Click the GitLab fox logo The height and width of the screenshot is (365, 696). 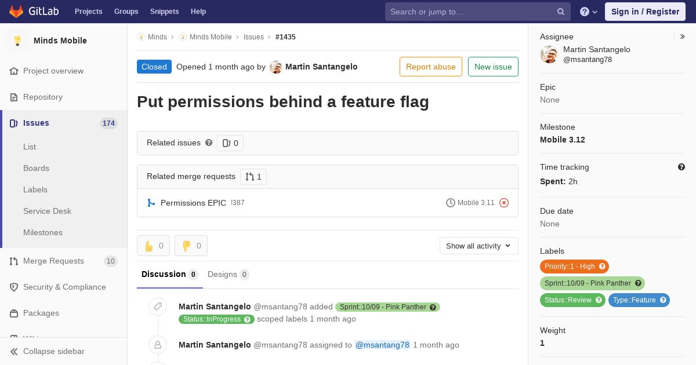click(x=16, y=11)
